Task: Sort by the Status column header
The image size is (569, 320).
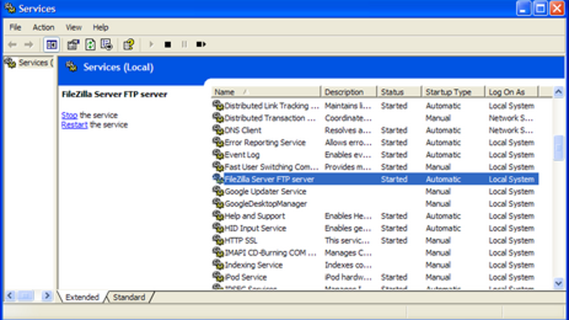Action: pyautogui.click(x=399, y=92)
